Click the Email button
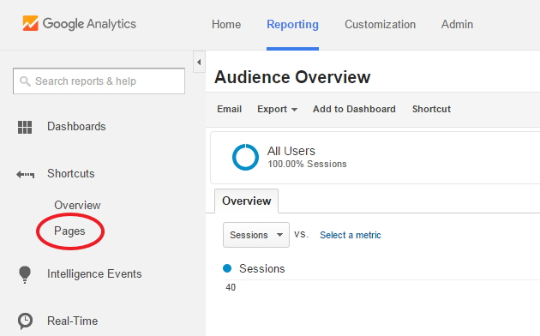Viewport: 540px width, 336px height. 230,109
